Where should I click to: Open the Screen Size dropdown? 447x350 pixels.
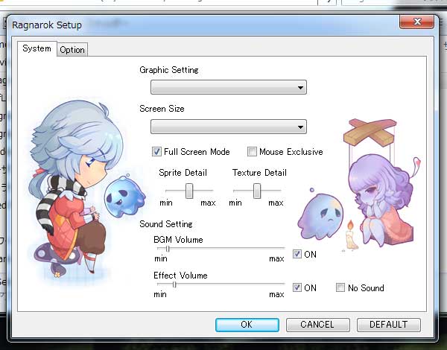[x=229, y=127]
